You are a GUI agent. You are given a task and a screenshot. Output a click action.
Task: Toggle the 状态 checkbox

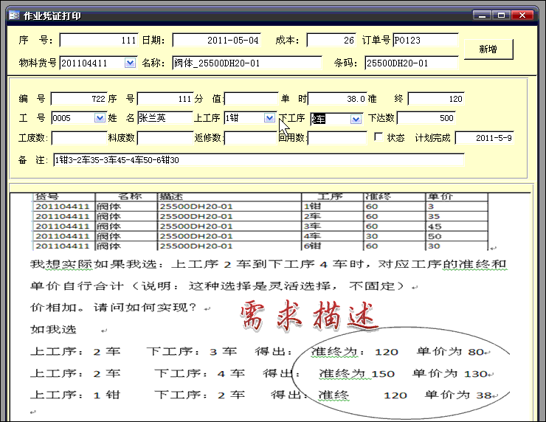coord(379,136)
